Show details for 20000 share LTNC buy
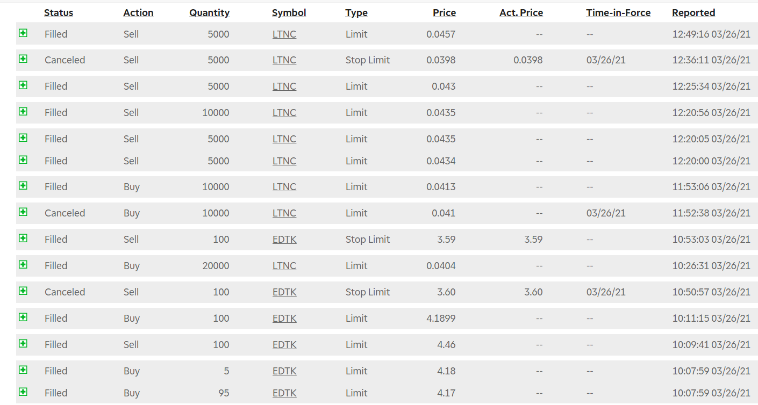Viewport: 758px width, 405px height. pos(23,265)
